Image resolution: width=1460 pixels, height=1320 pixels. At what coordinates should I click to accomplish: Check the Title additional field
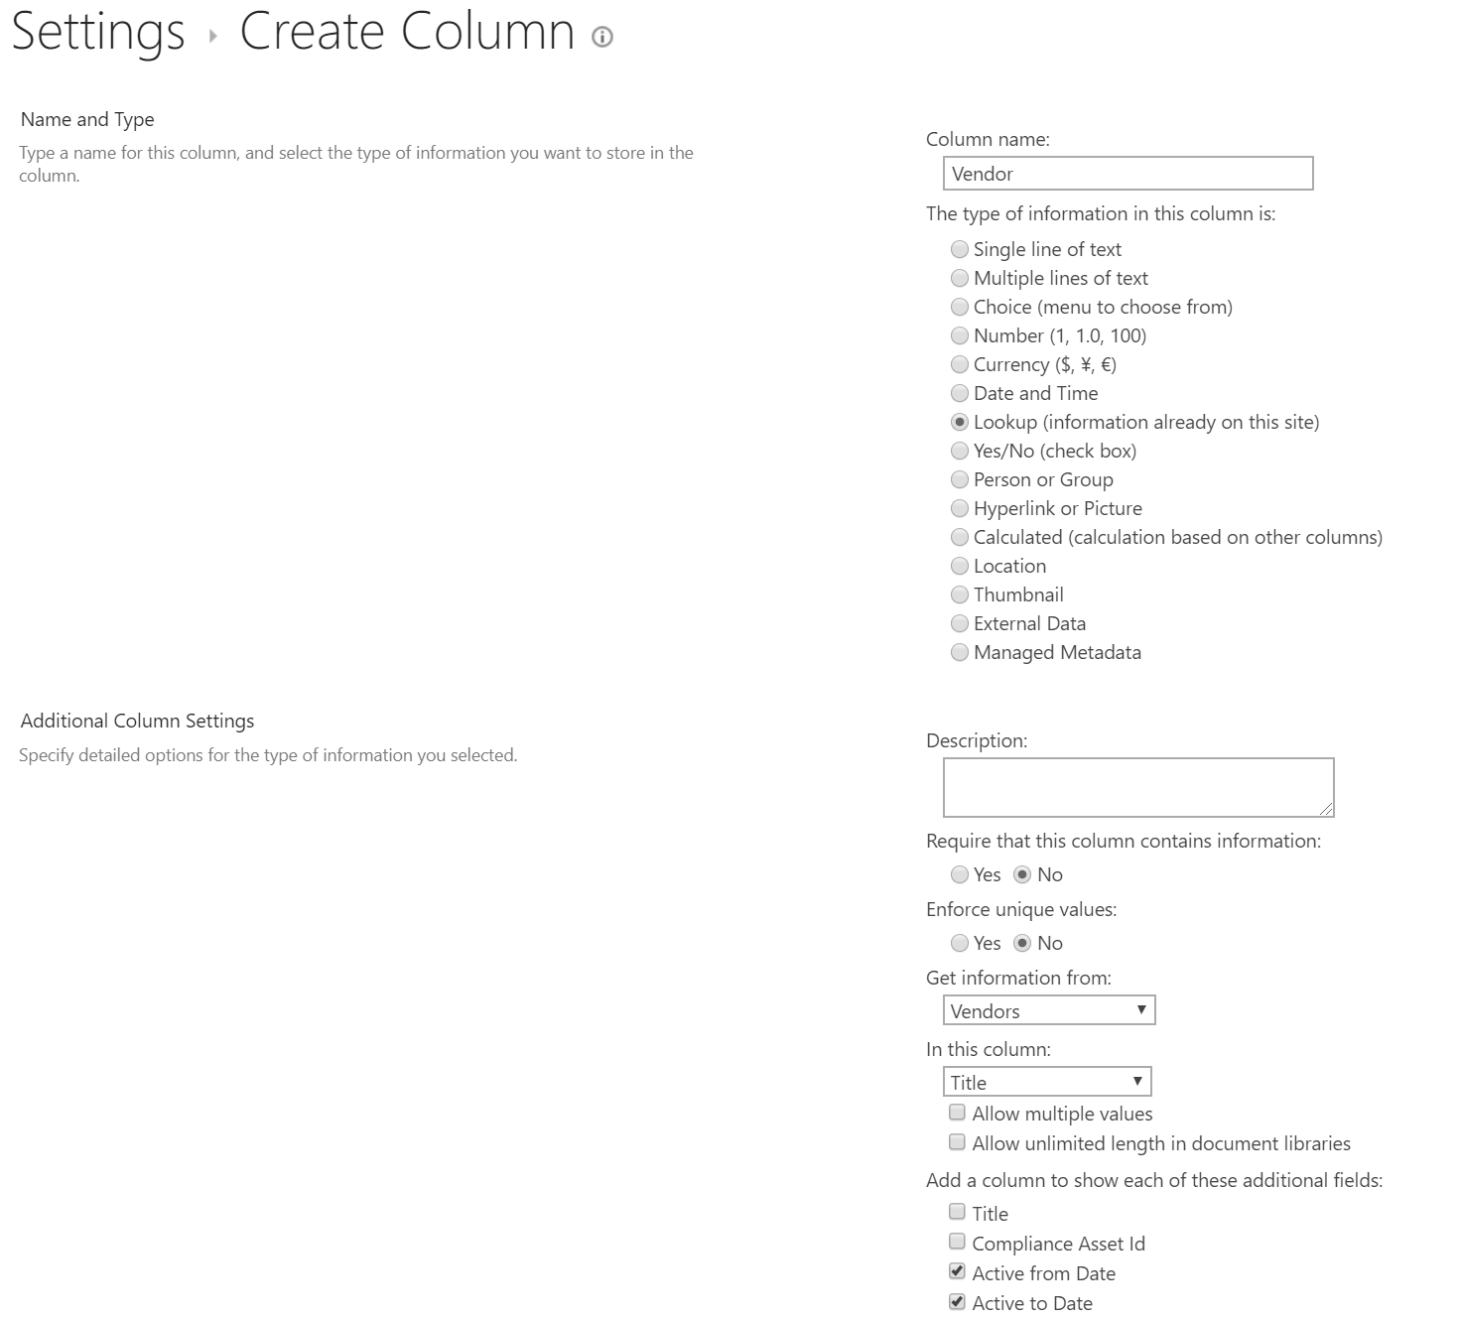point(956,1212)
